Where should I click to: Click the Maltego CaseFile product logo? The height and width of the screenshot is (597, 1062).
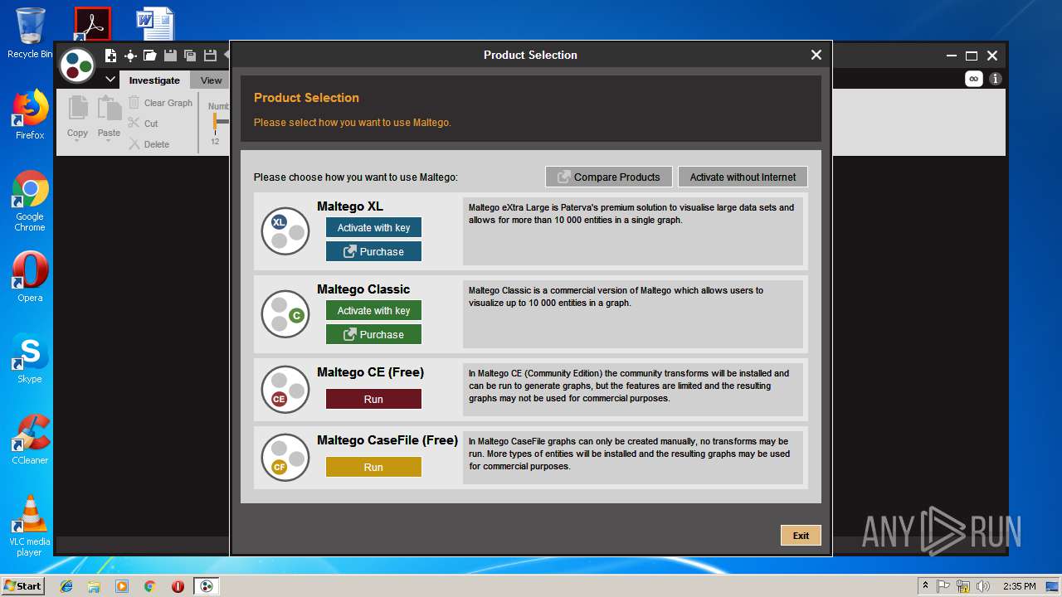[285, 458]
